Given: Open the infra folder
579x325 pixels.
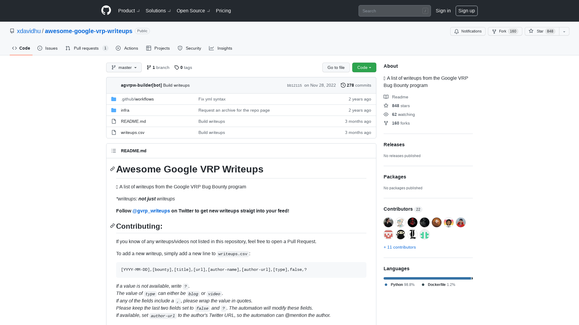Looking at the screenshot, I should 125,110.
